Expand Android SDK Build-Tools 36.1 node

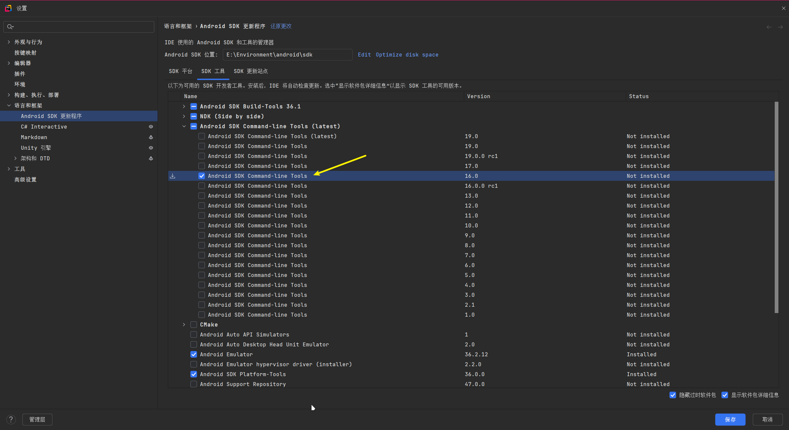point(184,106)
